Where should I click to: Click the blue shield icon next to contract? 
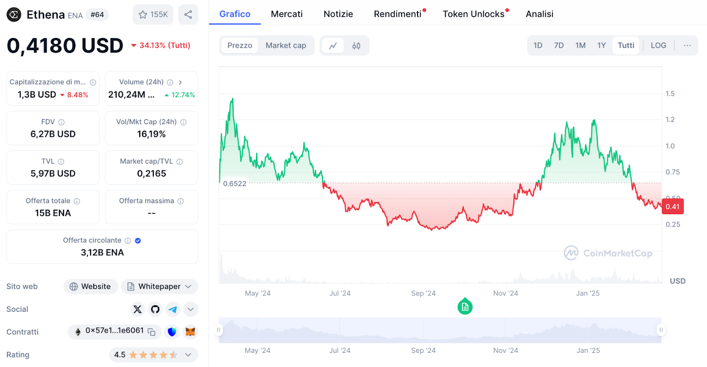[172, 332]
